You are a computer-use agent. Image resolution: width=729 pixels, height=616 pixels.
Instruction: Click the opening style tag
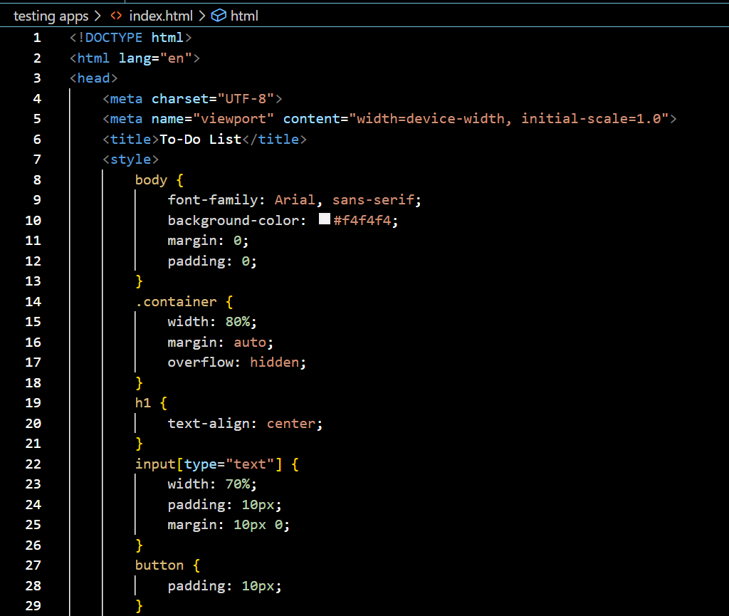(x=131, y=160)
